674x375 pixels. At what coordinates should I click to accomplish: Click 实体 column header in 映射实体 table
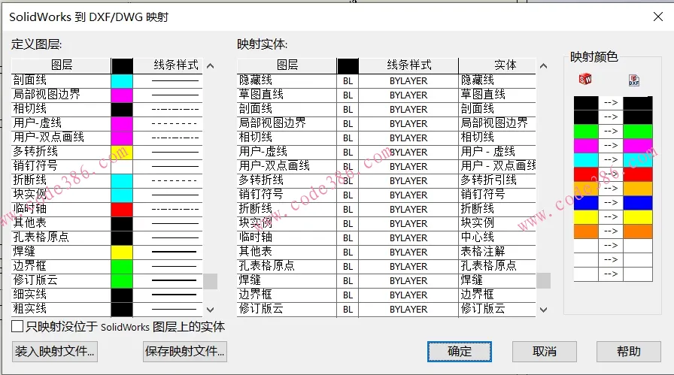pyautogui.click(x=497, y=65)
